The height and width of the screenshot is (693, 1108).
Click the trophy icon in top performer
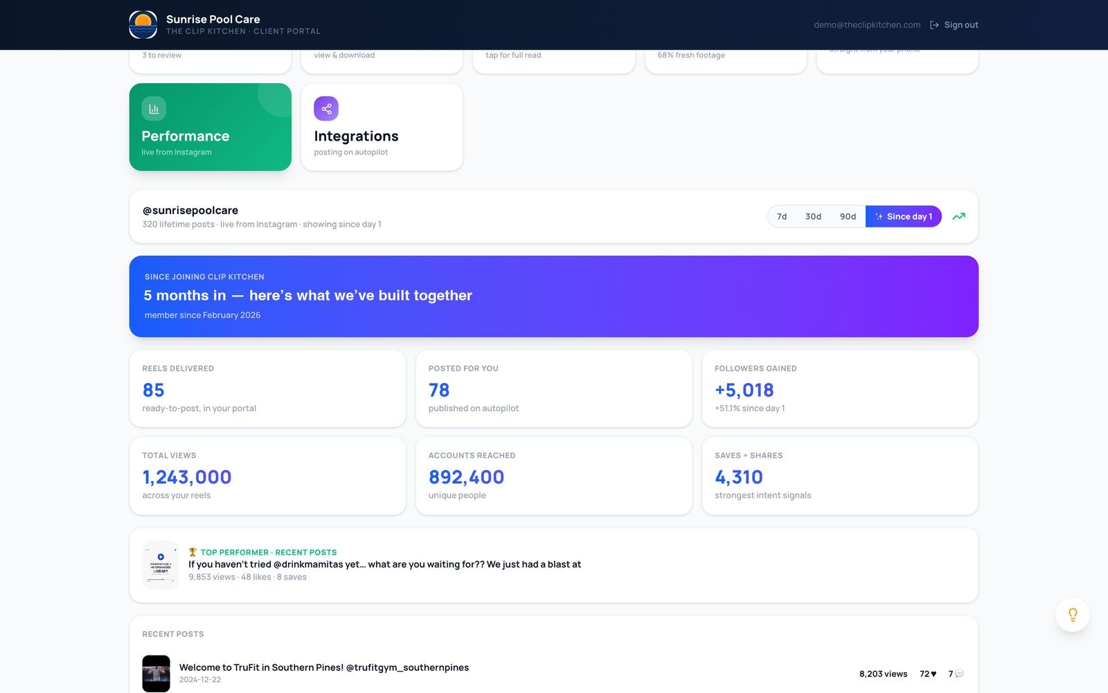pyautogui.click(x=193, y=552)
